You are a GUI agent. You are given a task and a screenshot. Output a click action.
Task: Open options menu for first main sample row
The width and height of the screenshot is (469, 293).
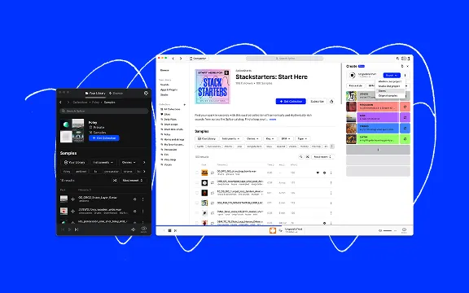(331, 173)
